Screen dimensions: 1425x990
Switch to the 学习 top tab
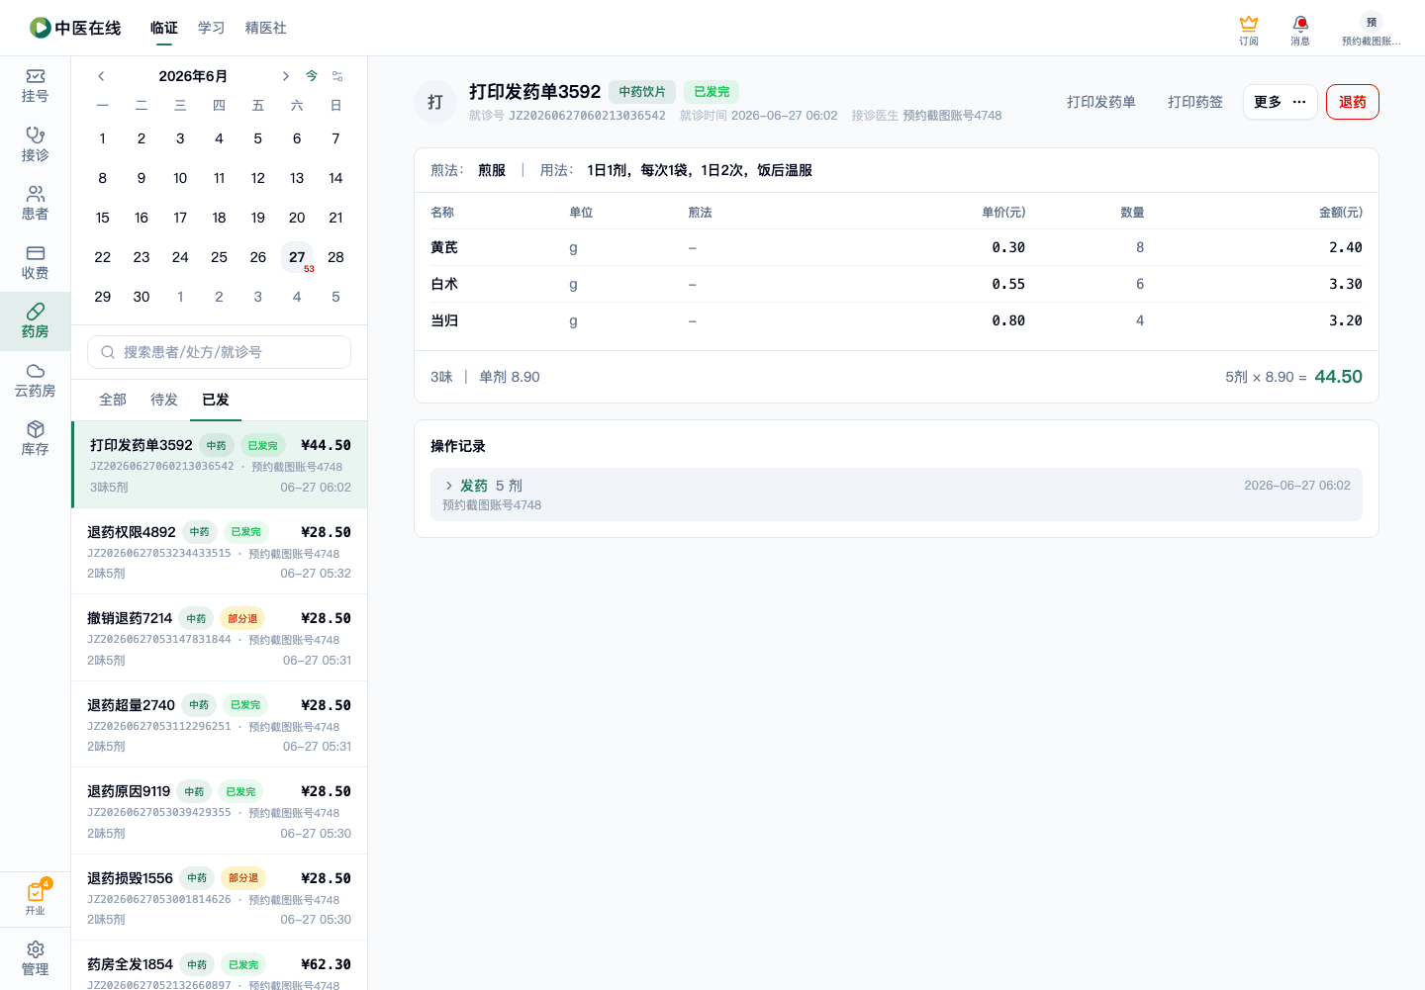coord(212,28)
